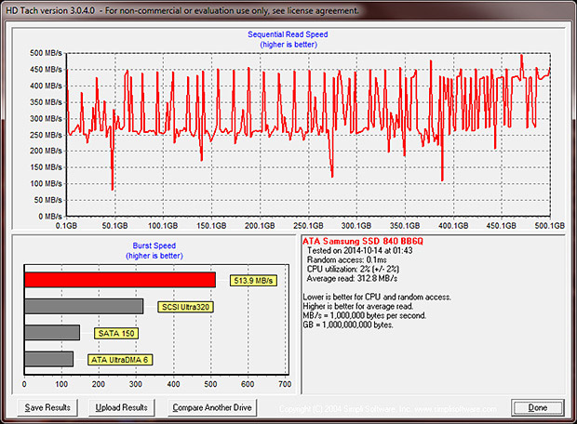Image resolution: width=577 pixels, height=424 pixels.
Task: Close the benchmark with Done
Action: 537,407
